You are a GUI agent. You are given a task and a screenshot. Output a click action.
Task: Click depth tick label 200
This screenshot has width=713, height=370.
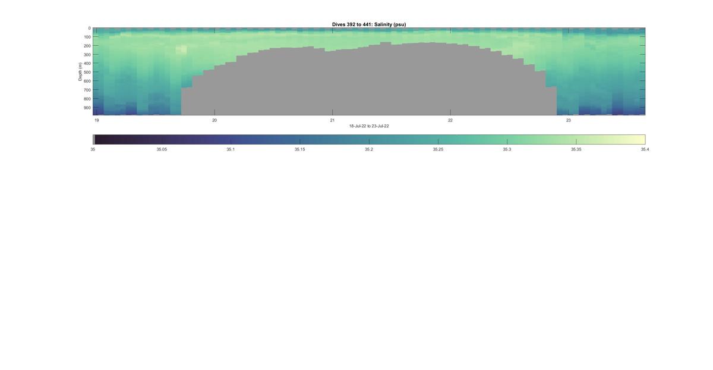point(87,46)
